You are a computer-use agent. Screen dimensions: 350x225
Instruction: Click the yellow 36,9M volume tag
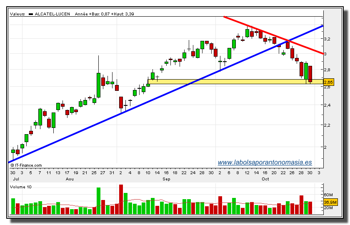tap(330, 202)
